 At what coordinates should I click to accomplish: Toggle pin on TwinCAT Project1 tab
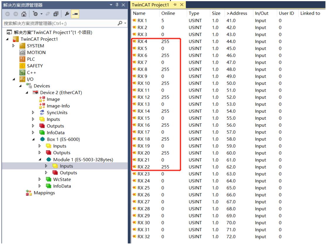coord(175,5)
